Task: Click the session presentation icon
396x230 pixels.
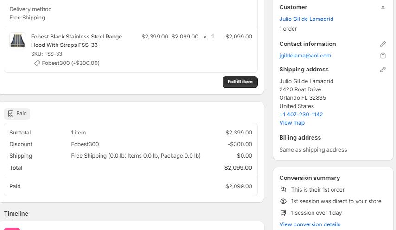Action: point(283,213)
